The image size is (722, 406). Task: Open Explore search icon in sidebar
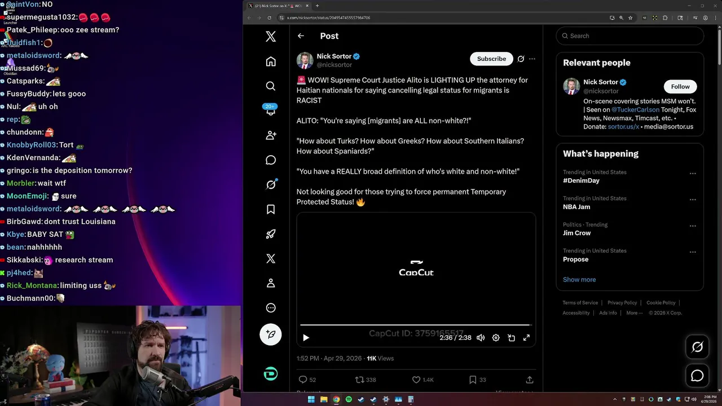[x=271, y=86]
